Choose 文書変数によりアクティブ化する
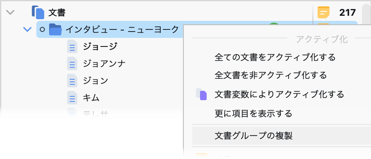 [x=279, y=94]
